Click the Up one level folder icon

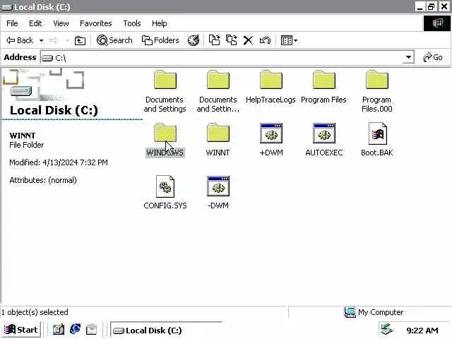(80, 40)
